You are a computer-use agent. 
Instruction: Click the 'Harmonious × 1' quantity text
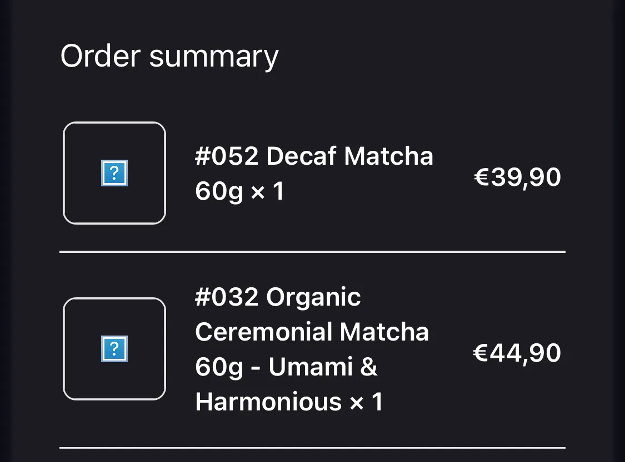289,402
